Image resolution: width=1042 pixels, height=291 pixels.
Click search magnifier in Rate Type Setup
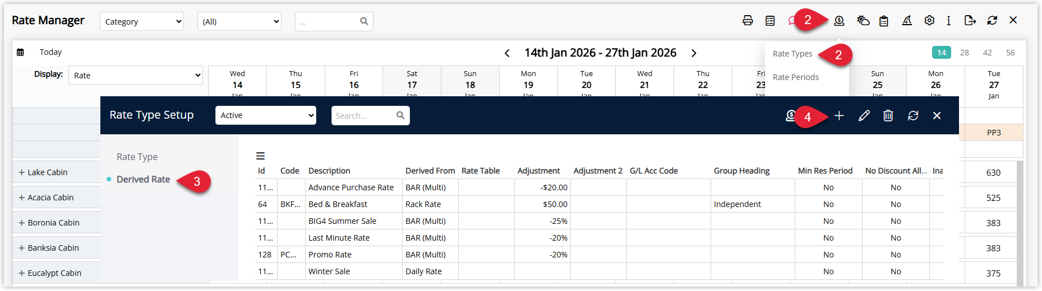(400, 115)
